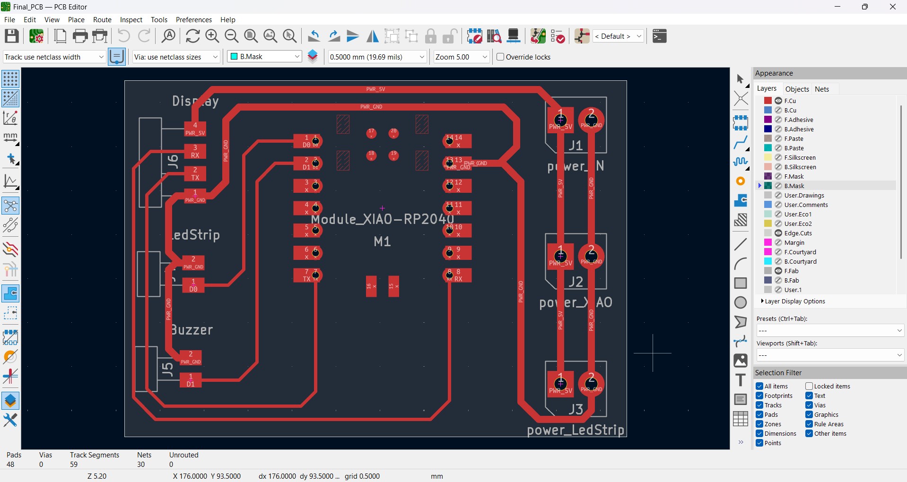Toggle visibility of F.Cu layer

click(778, 101)
